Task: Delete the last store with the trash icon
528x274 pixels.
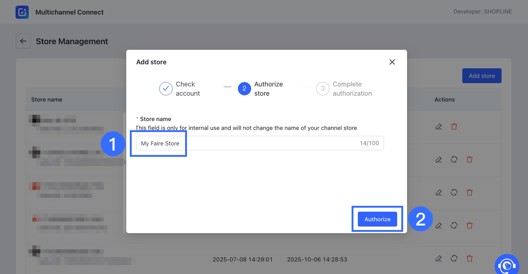Action: (470, 258)
